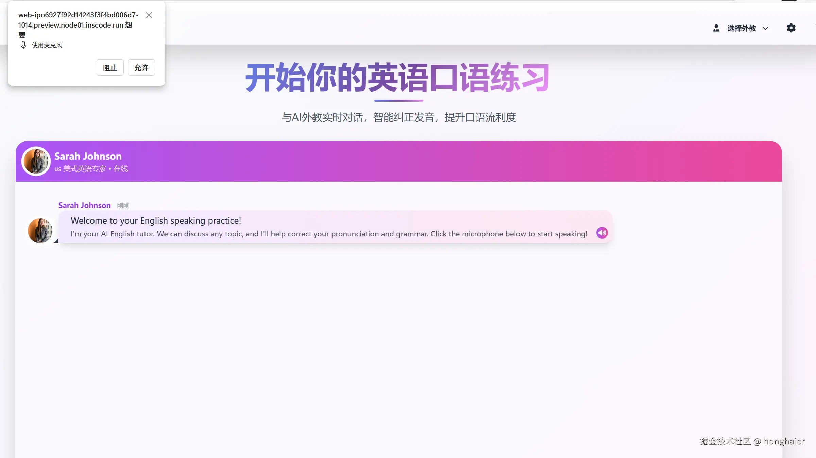Click the subtitle 与AI外教实时对话 text
816x458 pixels.
pos(398,117)
